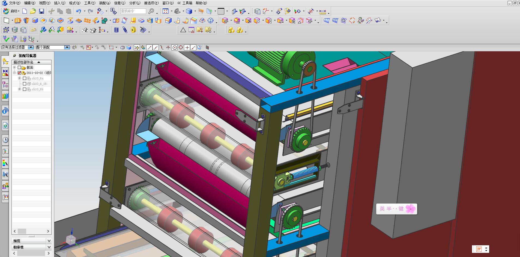Click the Measure Distance ruler icon

(x=322, y=11)
